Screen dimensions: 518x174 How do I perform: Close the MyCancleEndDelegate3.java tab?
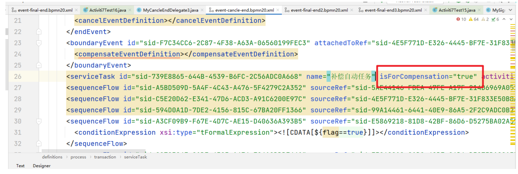[x=202, y=10]
